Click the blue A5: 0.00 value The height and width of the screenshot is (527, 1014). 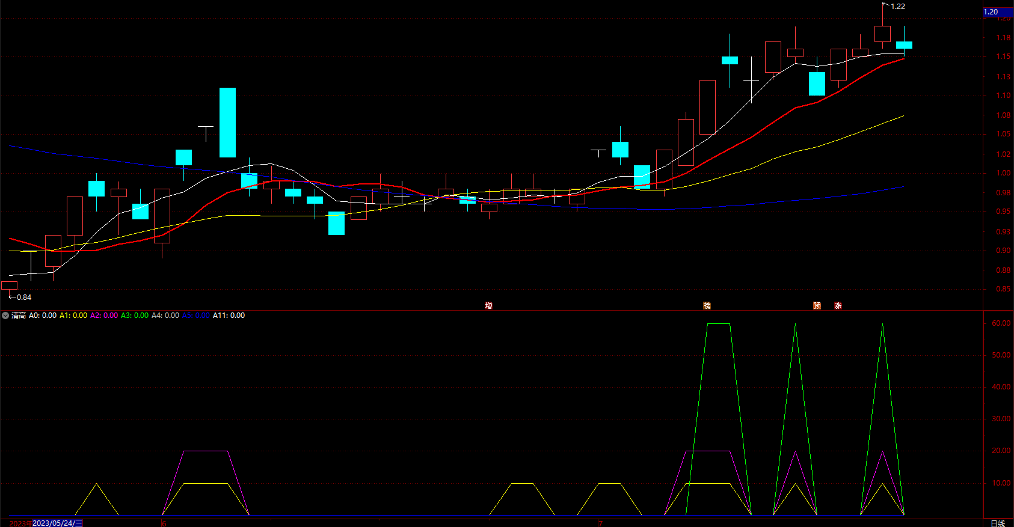pyautogui.click(x=196, y=315)
